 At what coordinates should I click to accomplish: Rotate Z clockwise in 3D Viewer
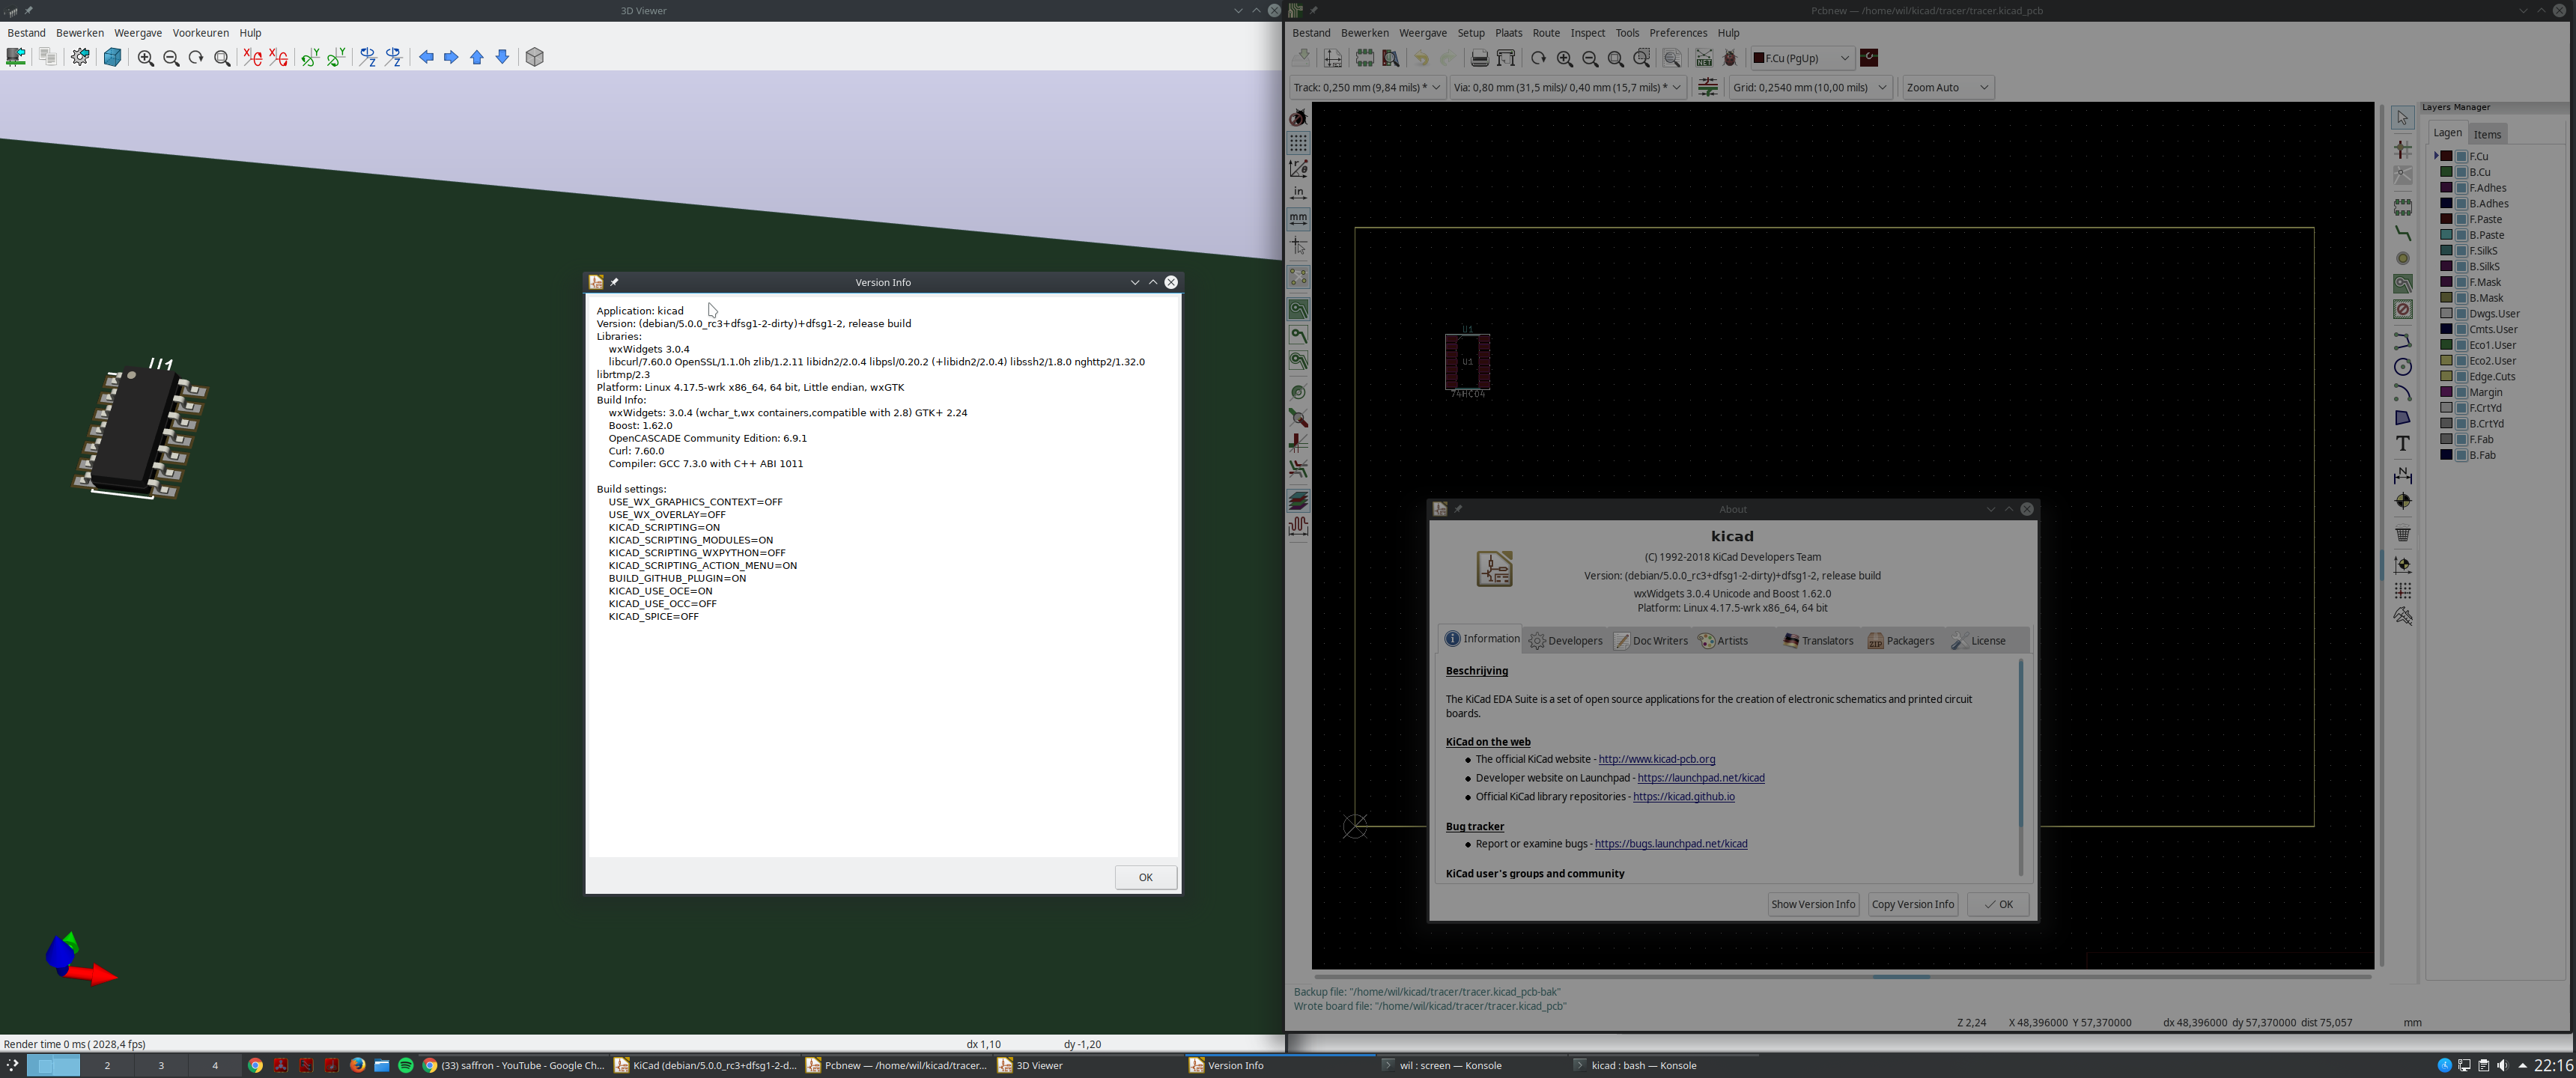(368, 58)
